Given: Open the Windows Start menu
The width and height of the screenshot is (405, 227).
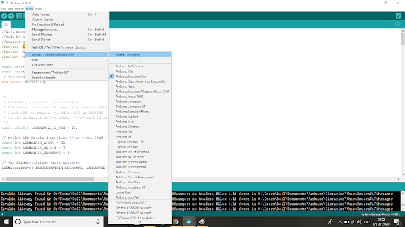Looking at the screenshot, I should (x=6, y=222).
